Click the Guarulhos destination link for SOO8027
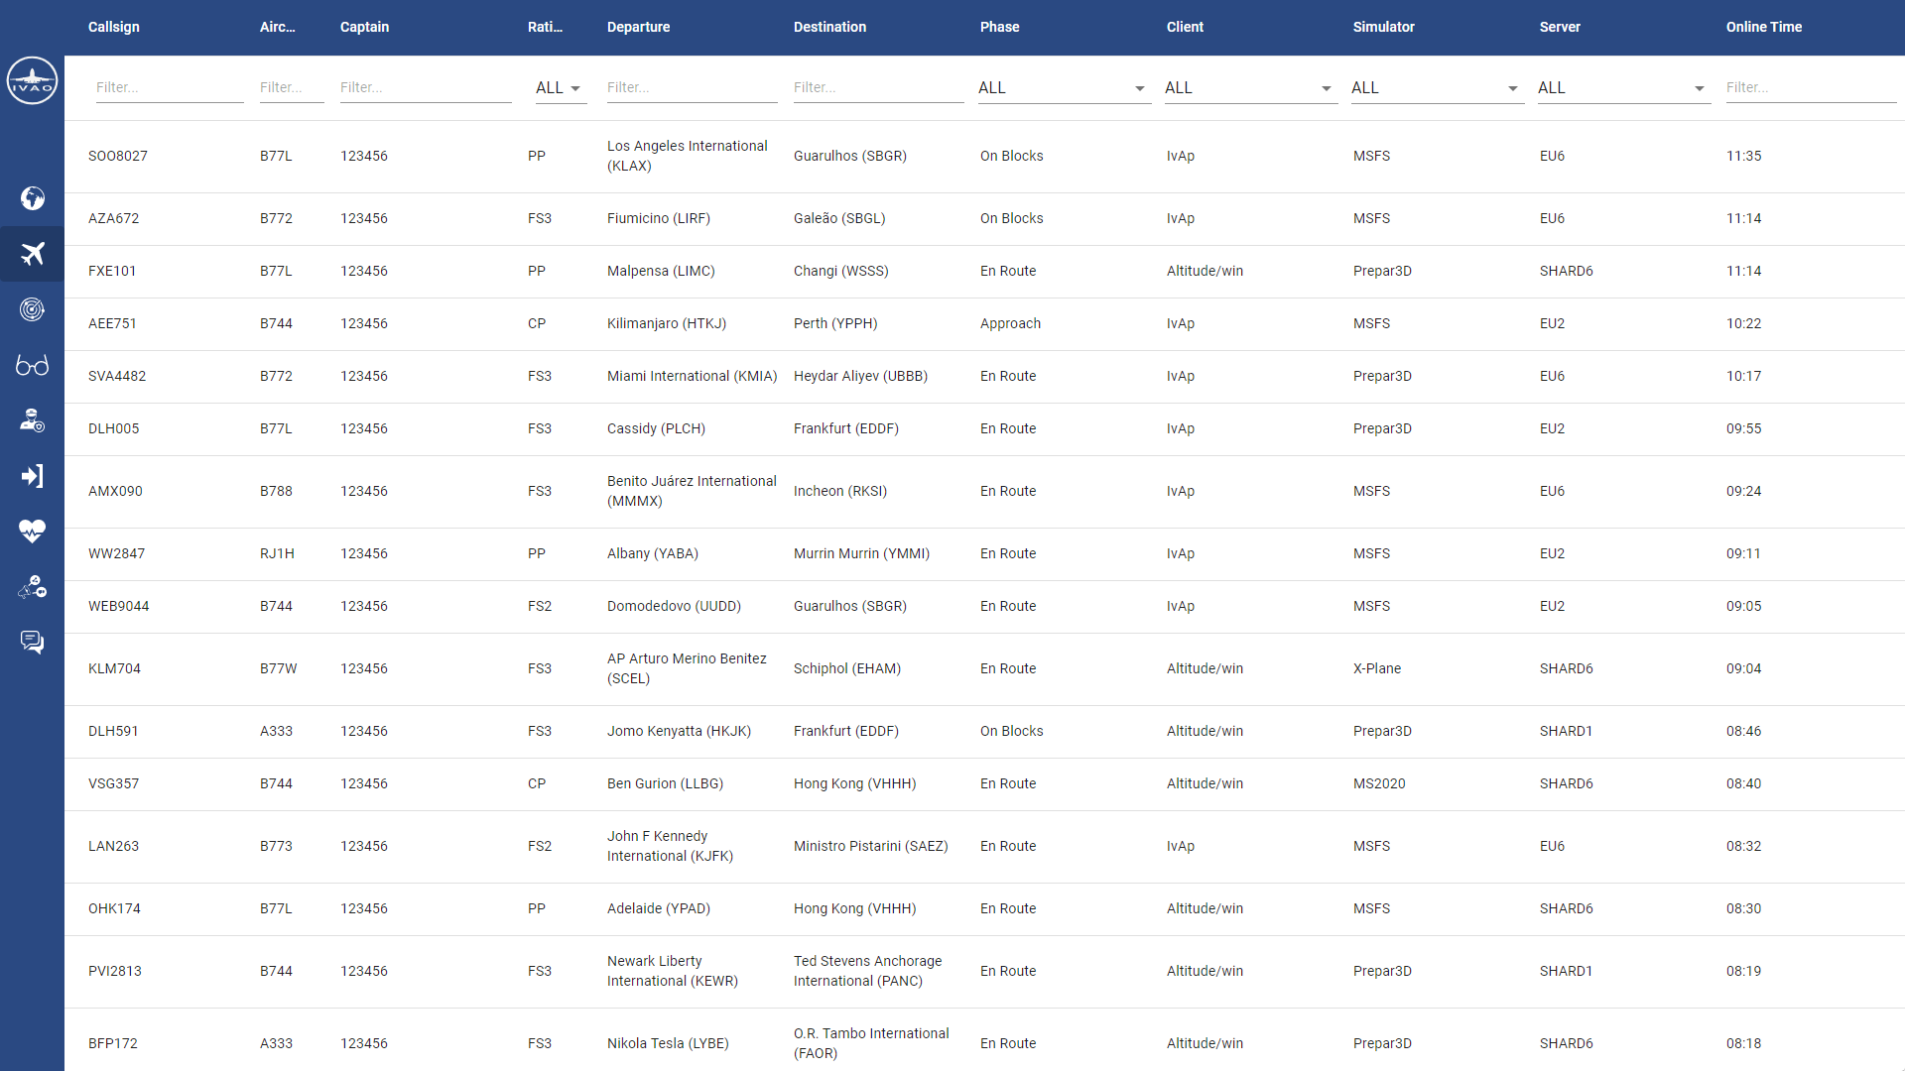This screenshot has width=1905, height=1071. point(849,156)
